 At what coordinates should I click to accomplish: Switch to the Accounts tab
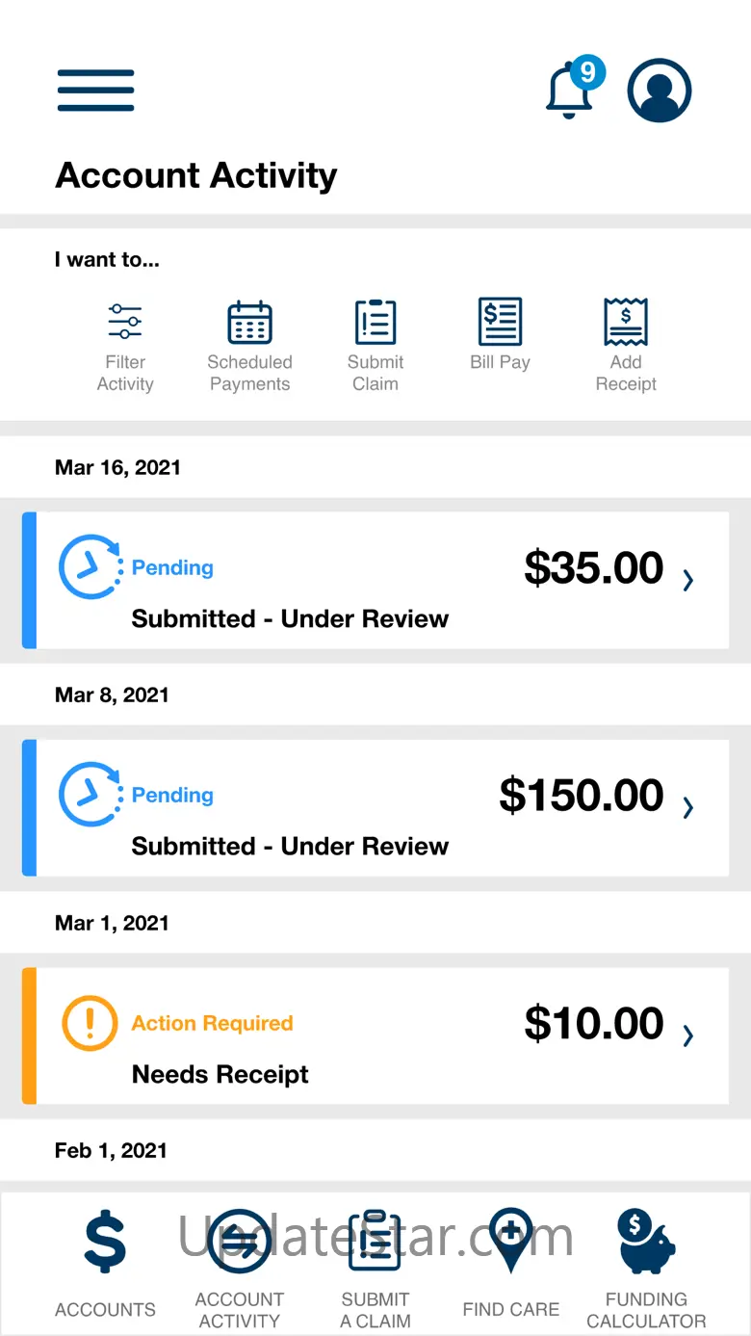pos(105,1264)
